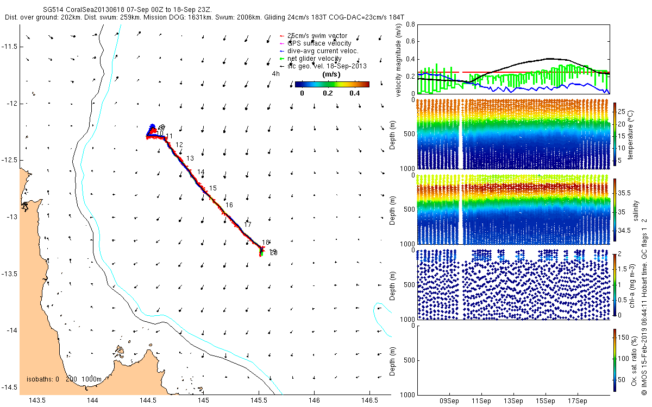Screen dimensions: 652x407
Task: Click track day marker 15
Action: (x=213, y=188)
